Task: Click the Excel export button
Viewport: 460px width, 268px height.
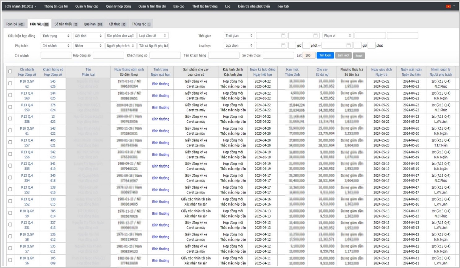Action: (359, 56)
